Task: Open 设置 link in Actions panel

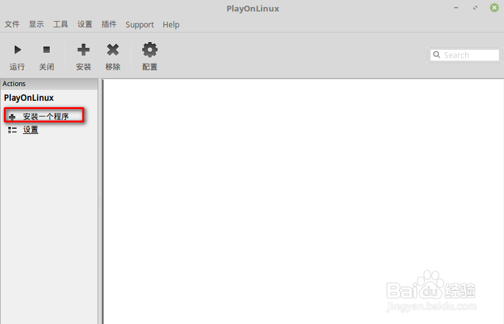Action: [31, 129]
